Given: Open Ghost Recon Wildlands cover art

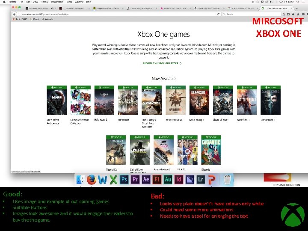Looking at the screenshot, I should coord(151,100).
